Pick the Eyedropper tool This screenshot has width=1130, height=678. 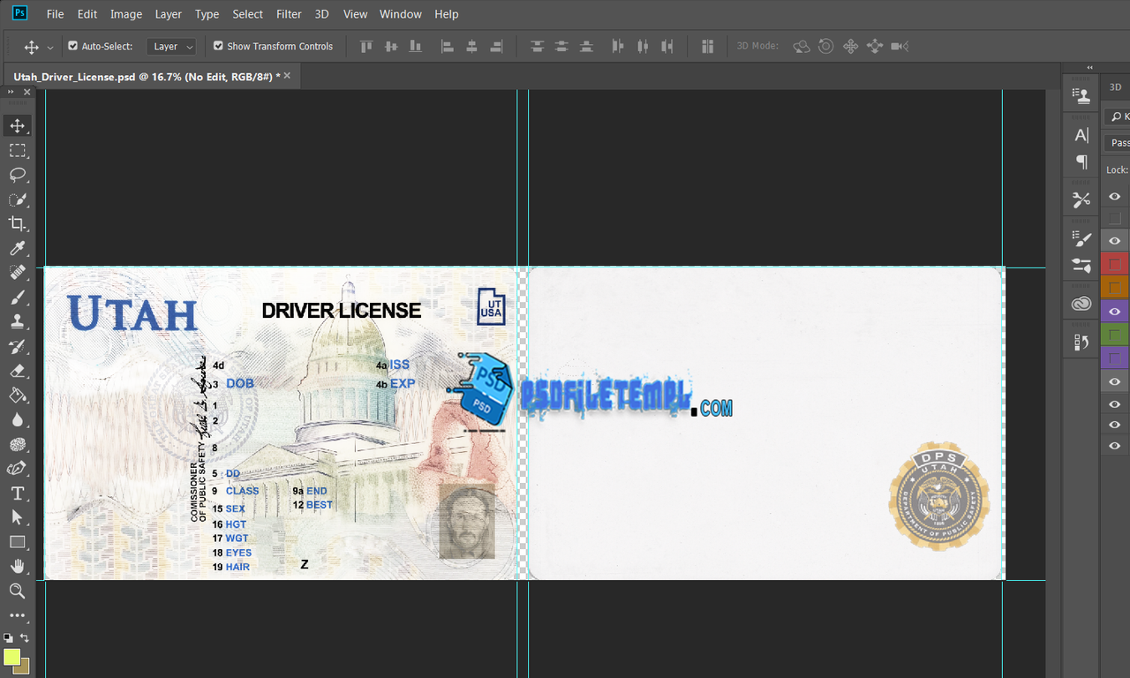coord(18,248)
